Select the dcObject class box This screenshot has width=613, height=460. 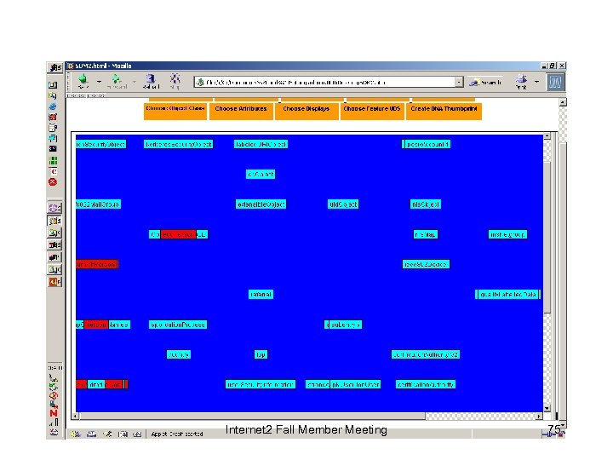261,174
